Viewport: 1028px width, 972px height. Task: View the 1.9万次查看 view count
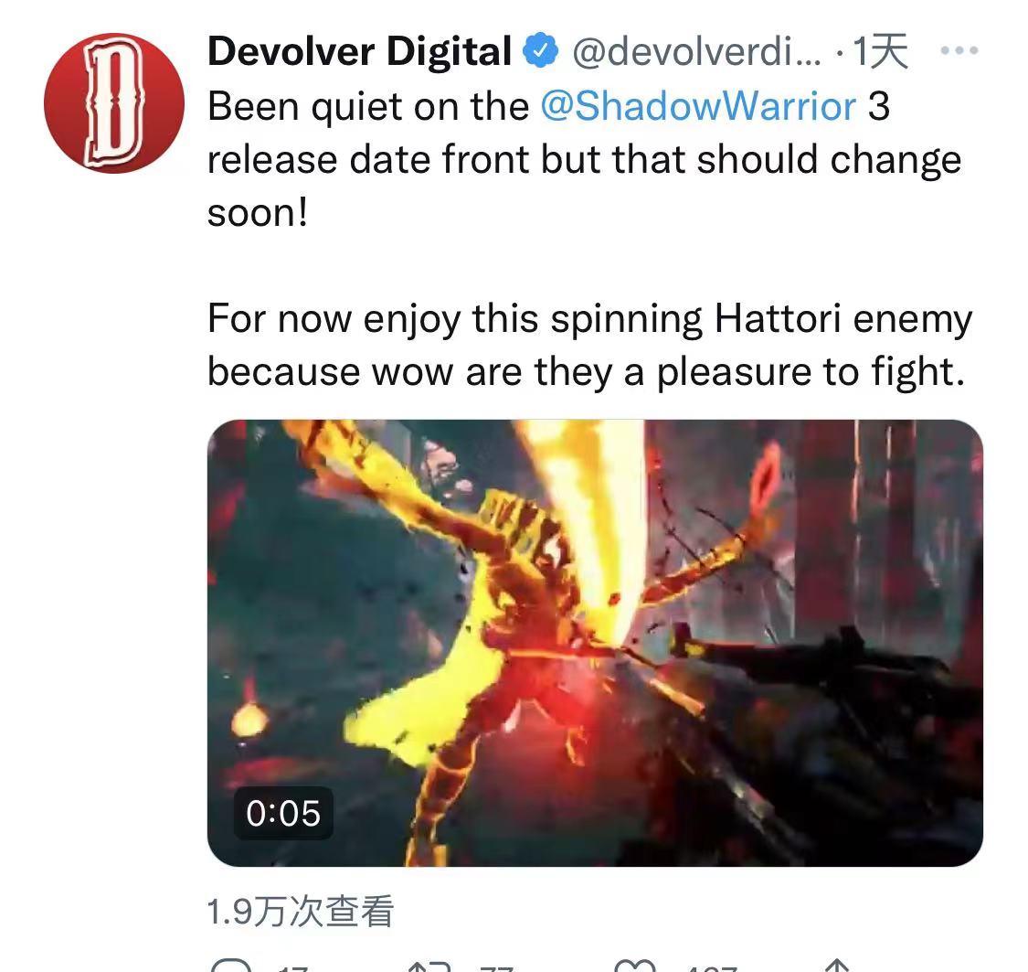(301, 911)
